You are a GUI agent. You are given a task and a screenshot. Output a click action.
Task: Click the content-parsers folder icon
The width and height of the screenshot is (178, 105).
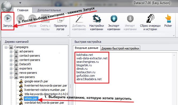[x=16, y=60]
